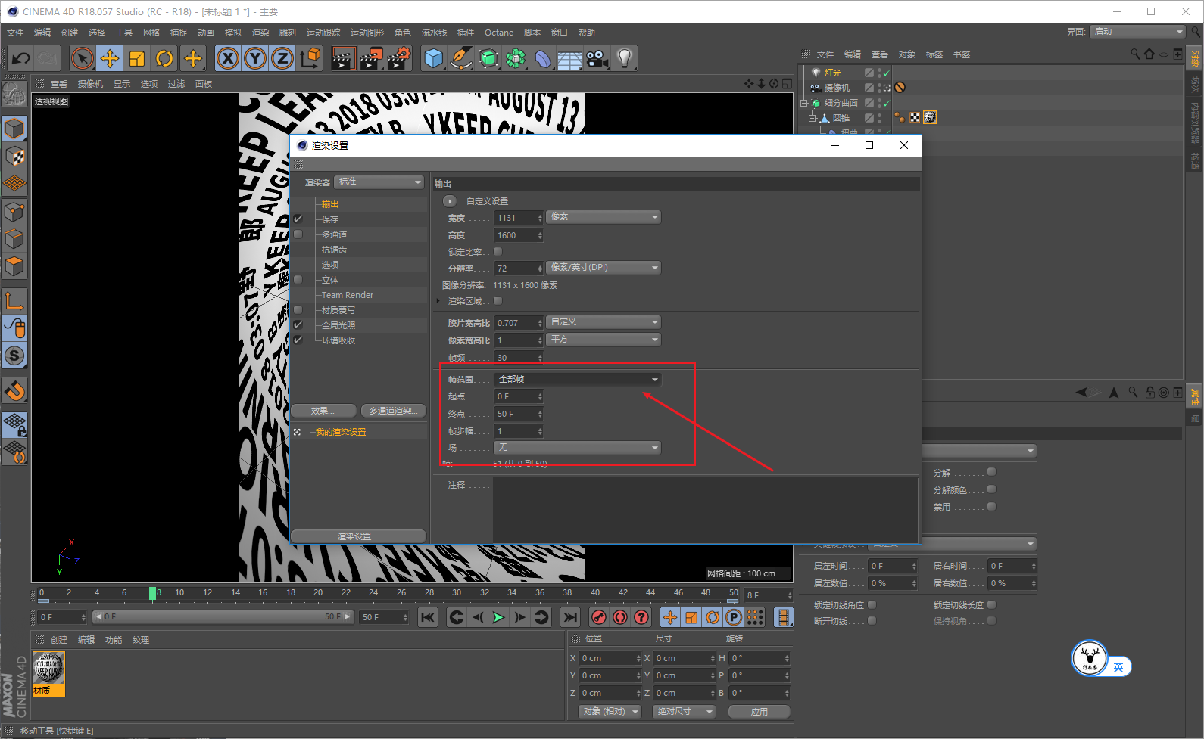
Task: Open Edit Render Settings gear icon
Action: point(398,58)
